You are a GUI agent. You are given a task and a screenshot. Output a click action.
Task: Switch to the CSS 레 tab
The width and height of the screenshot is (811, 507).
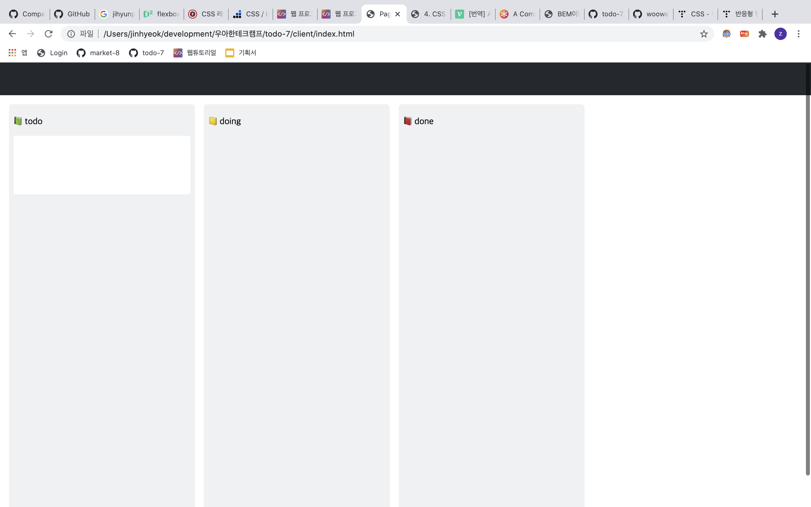[206, 14]
